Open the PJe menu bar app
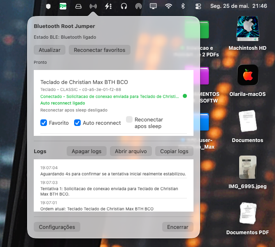The height and width of the screenshot is (247, 275). 63,6
